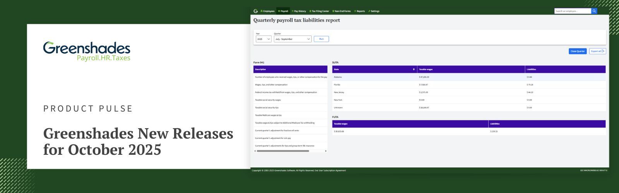The height and width of the screenshot is (193, 619).
Task: Click the FUTA Taxable wages column header
Action: (410, 124)
